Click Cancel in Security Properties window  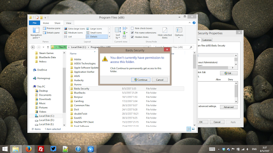coord(217,122)
